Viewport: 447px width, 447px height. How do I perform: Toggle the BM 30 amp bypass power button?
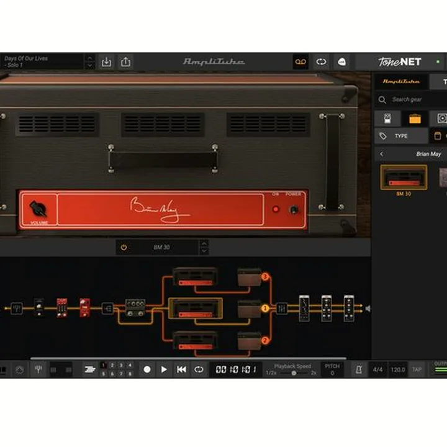pos(124,247)
